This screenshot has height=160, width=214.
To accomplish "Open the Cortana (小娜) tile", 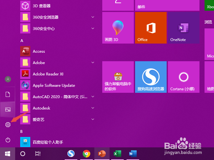I will pyautogui.click(x=184, y=77).
